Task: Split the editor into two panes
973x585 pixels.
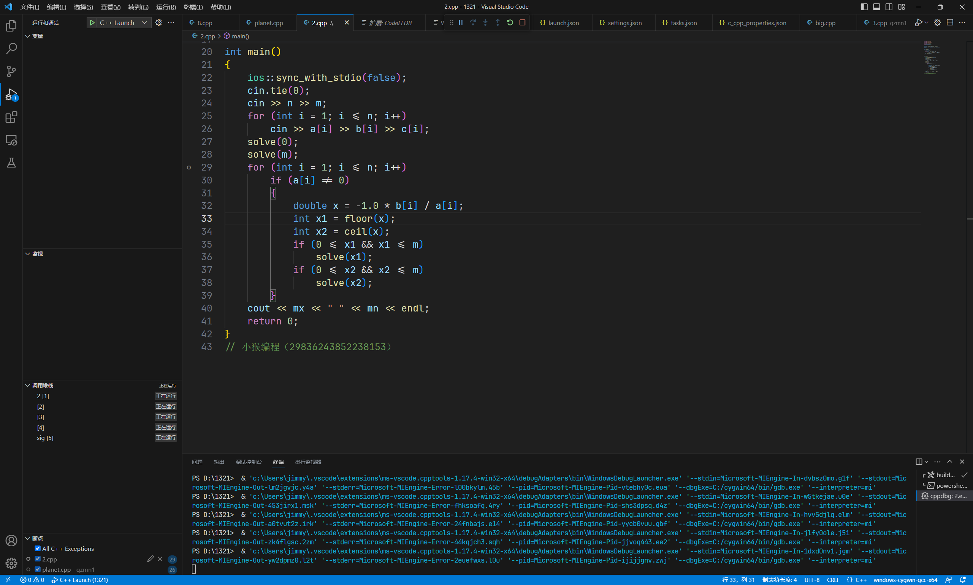Action: tap(950, 22)
